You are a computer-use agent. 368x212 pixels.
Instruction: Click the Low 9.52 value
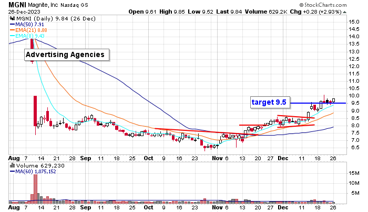point(200,12)
